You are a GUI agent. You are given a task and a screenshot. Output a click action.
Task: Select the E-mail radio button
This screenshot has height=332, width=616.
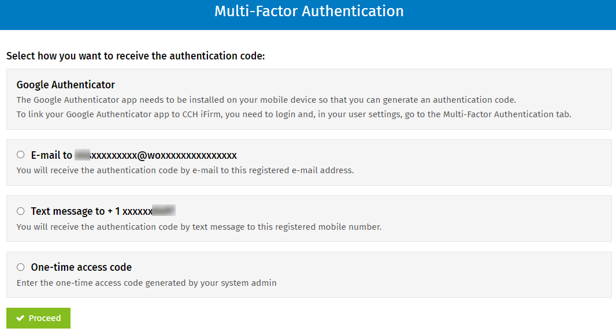pos(21,155)
